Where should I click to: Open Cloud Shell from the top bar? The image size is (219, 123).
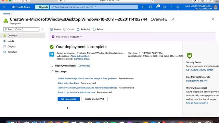(x=144, y=7)
